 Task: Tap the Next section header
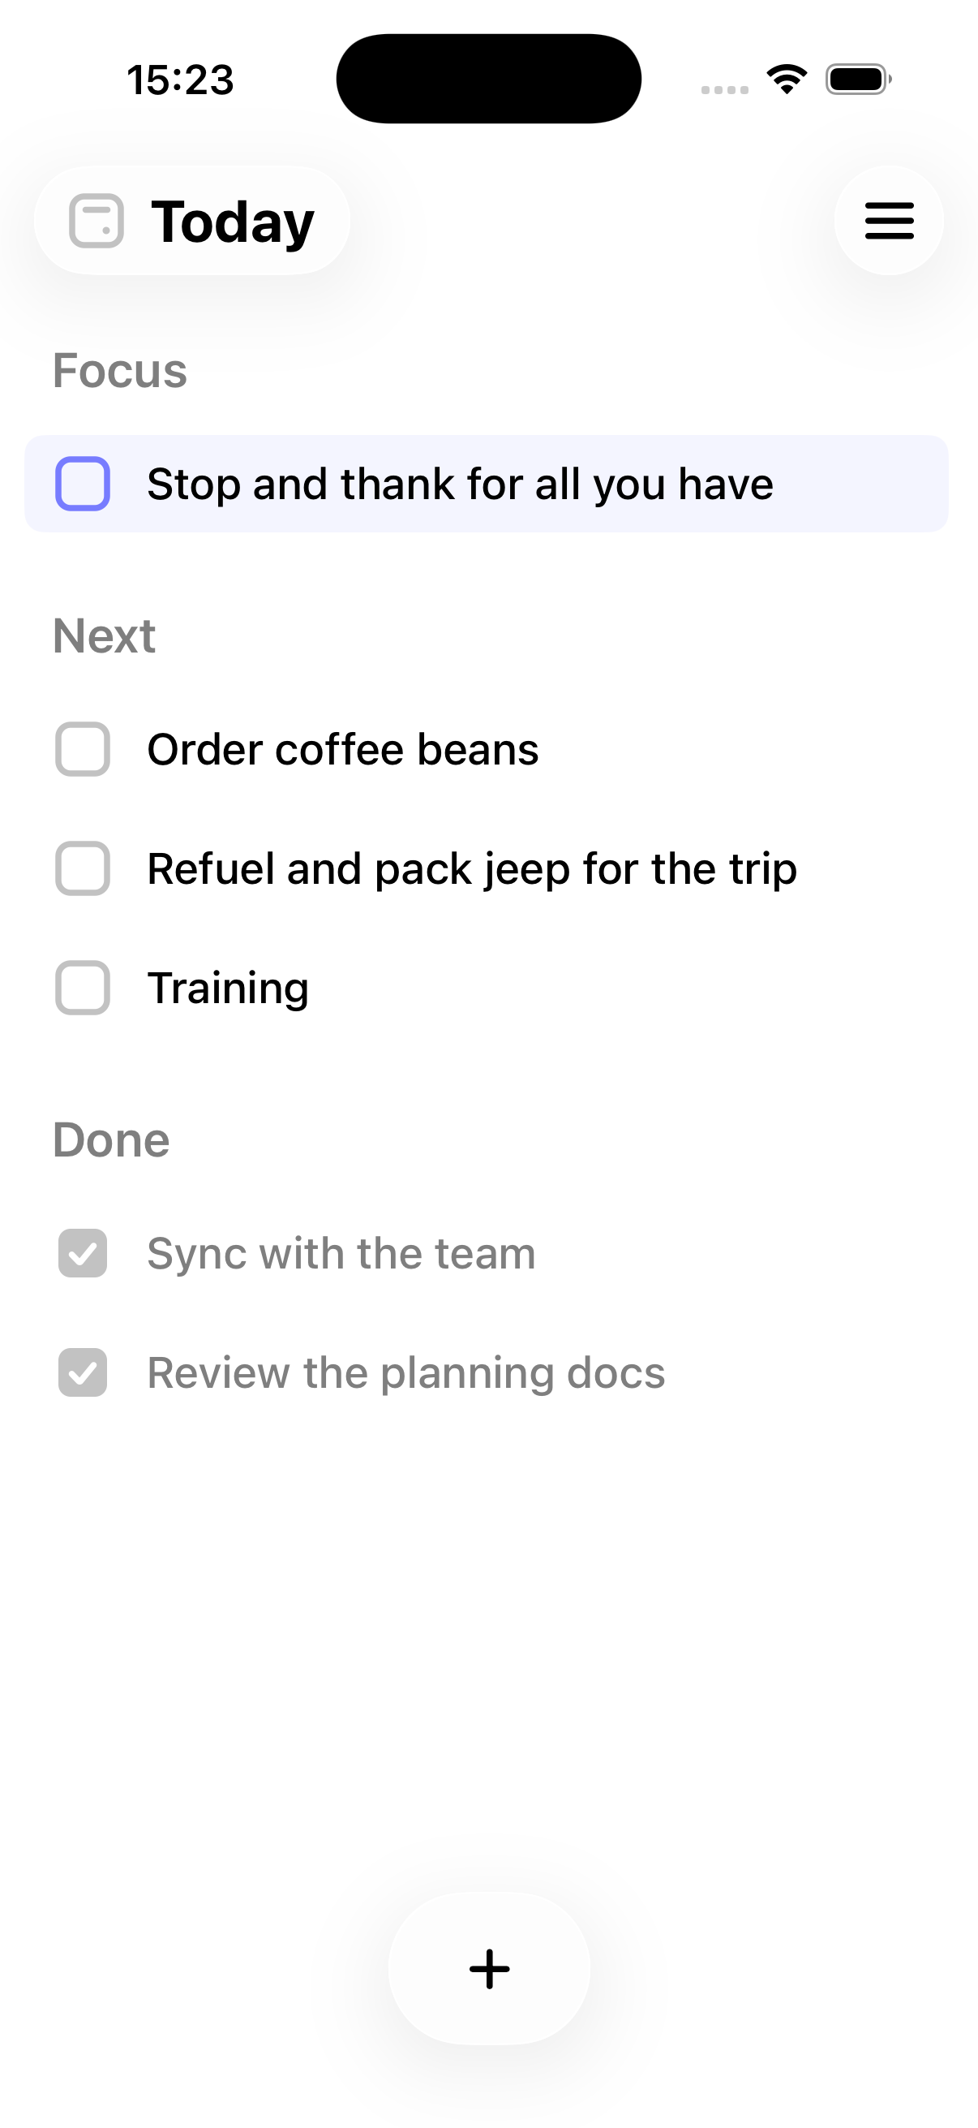coord(104,635)
